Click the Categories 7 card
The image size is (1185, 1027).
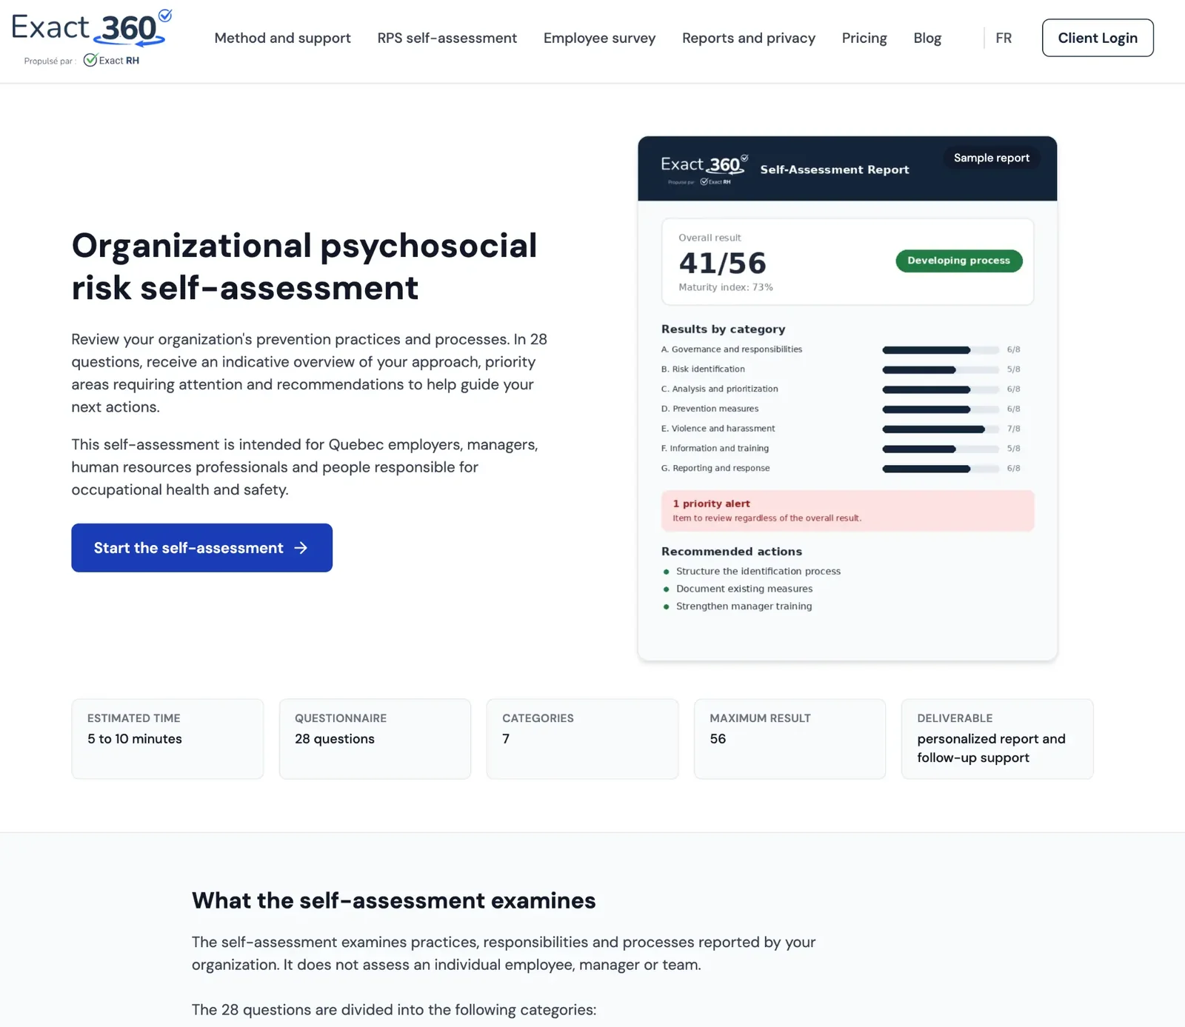[x=582, y=739]
